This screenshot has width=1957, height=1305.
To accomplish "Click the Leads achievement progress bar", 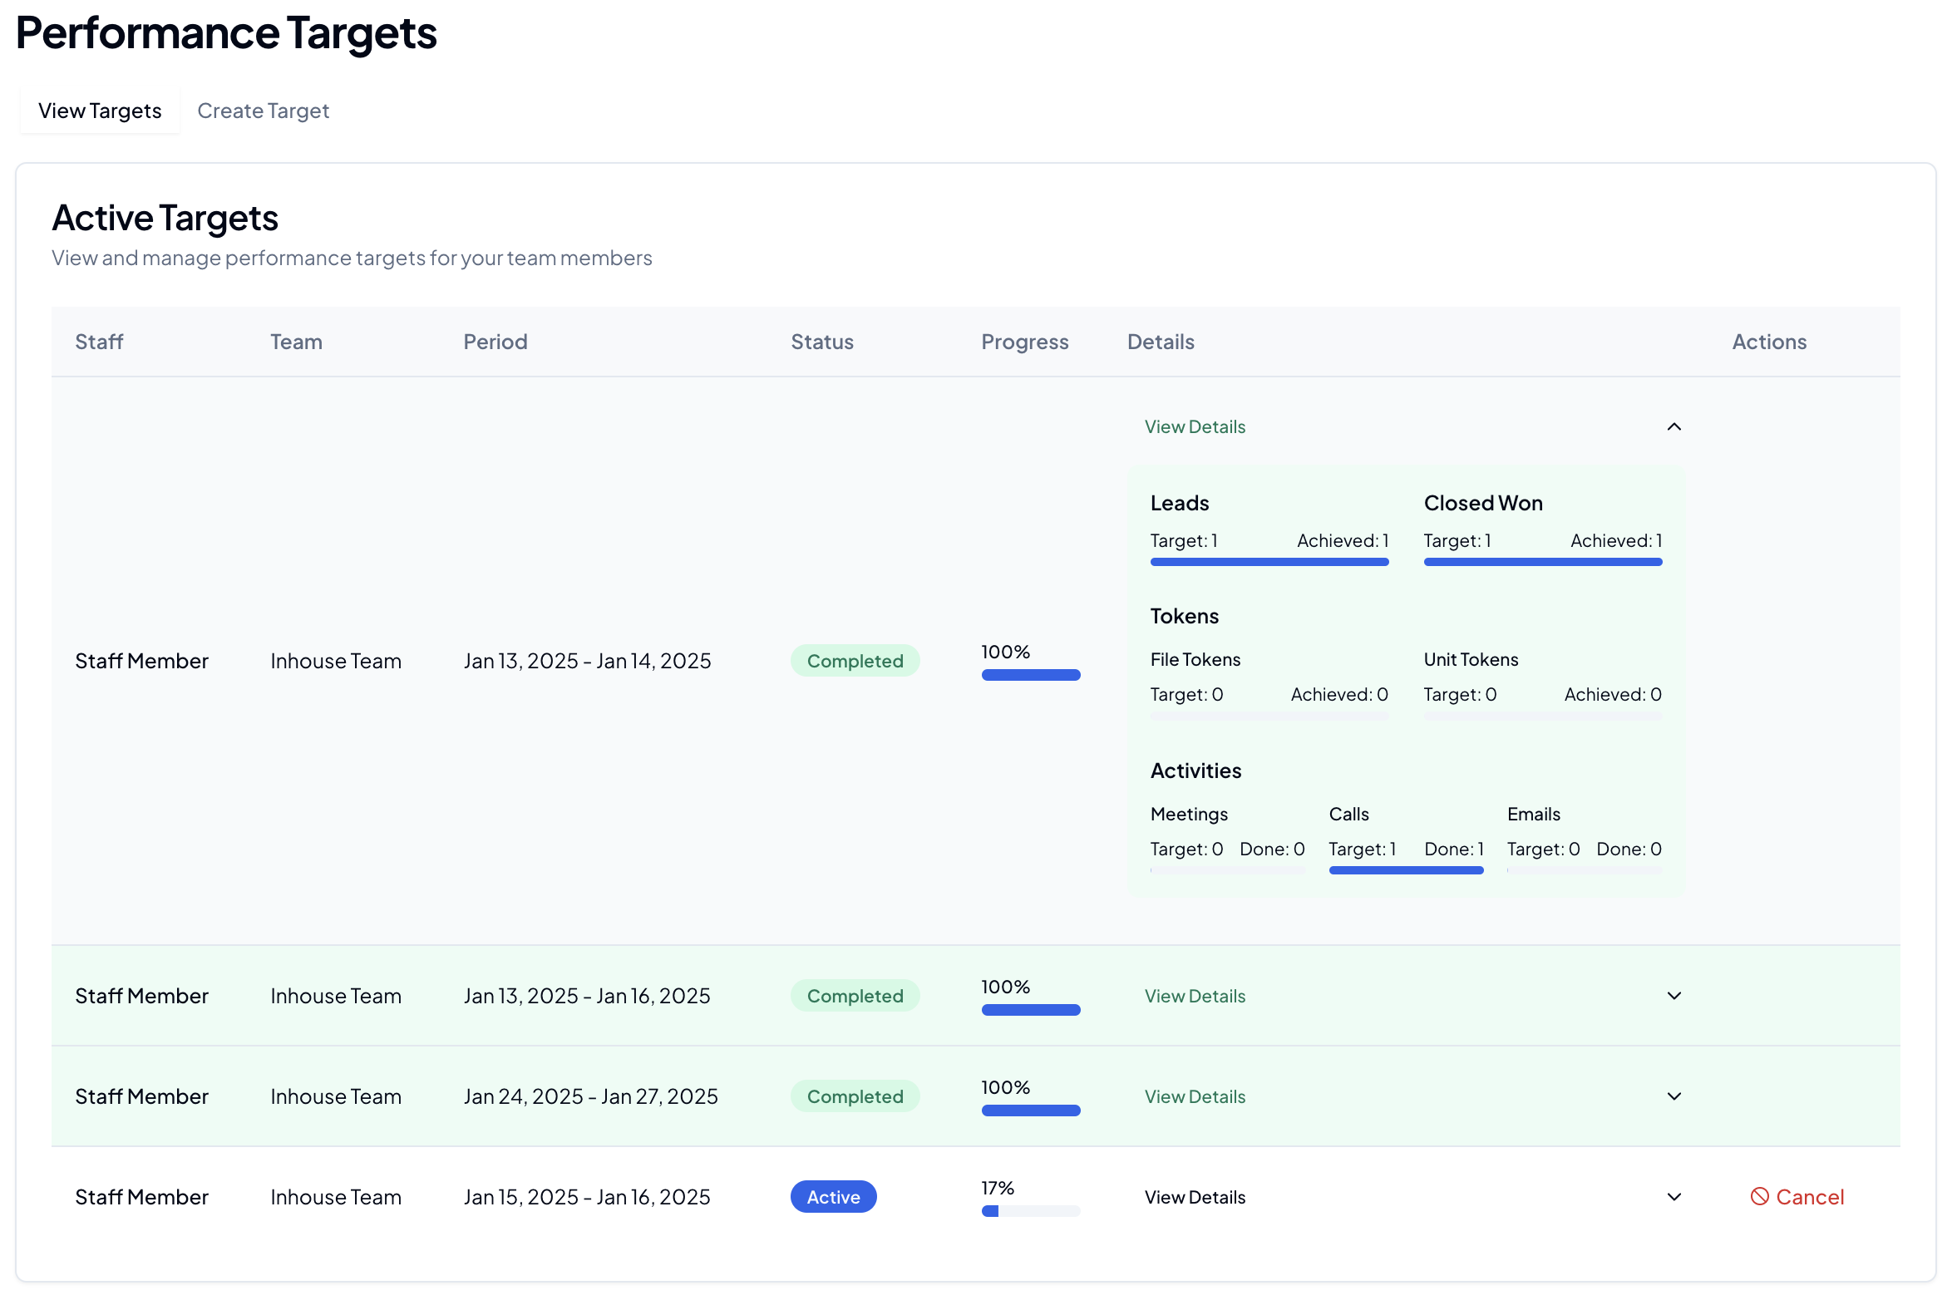I will [1269, 562].
